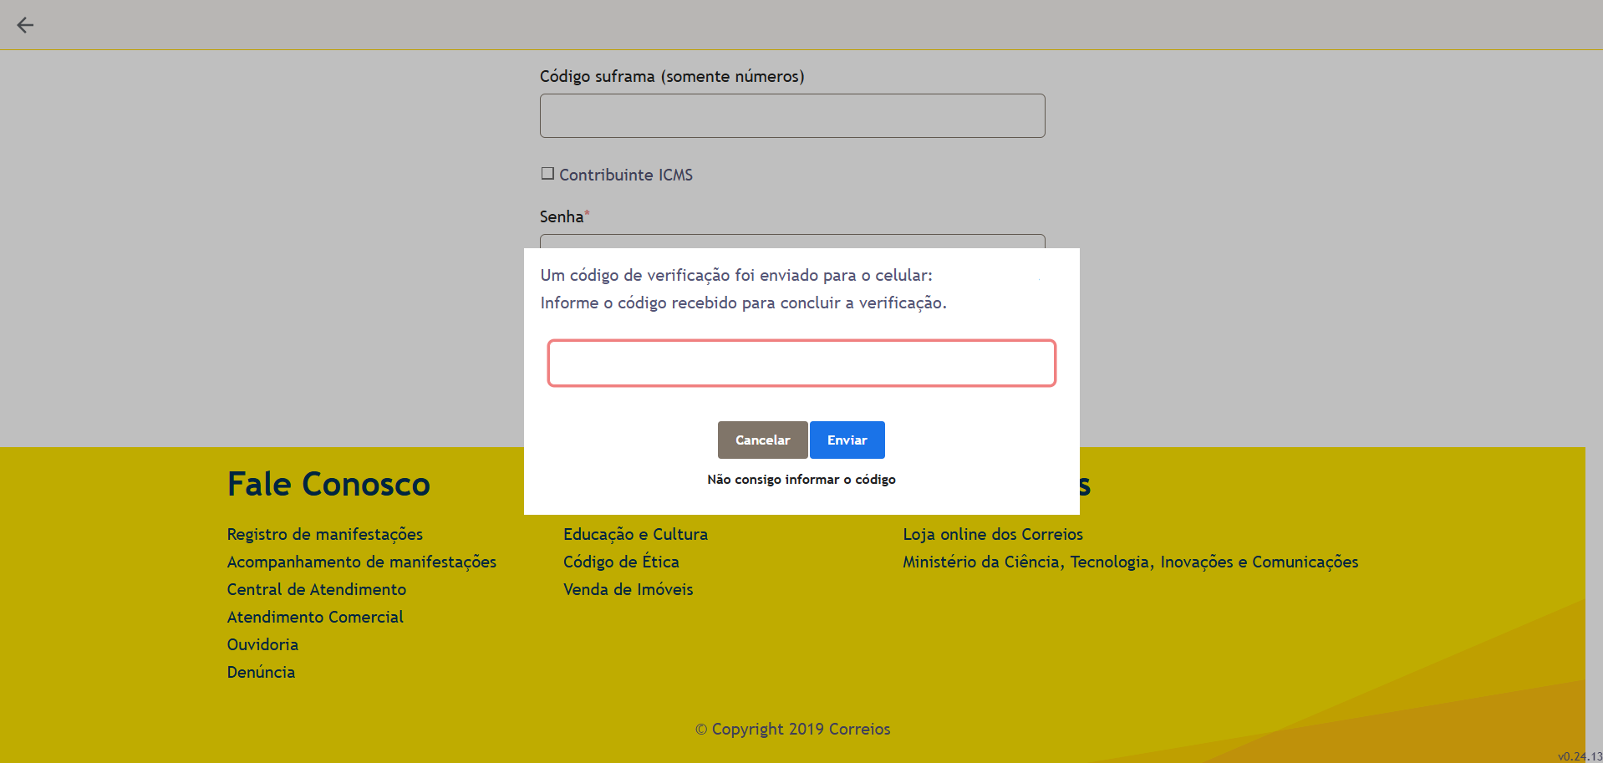Open Ministério da Ciência, Tecnologia link
This screenshot has width=1603, height=763.
[1131, 562]
